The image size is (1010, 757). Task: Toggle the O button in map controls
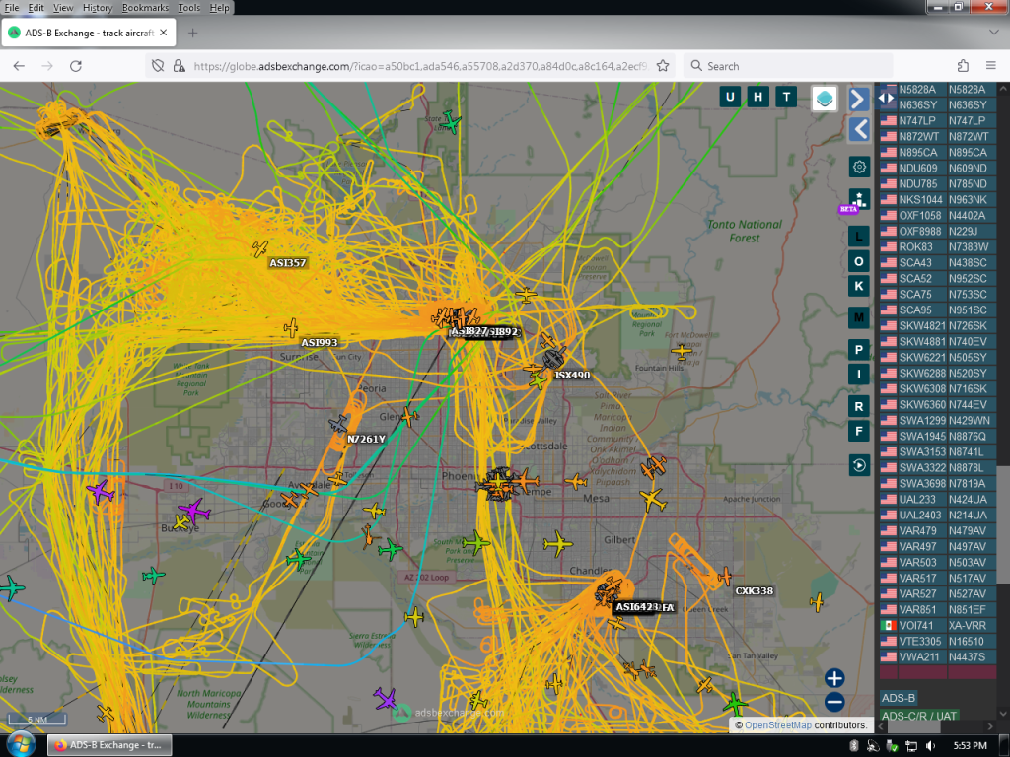(x=859, y=261)
